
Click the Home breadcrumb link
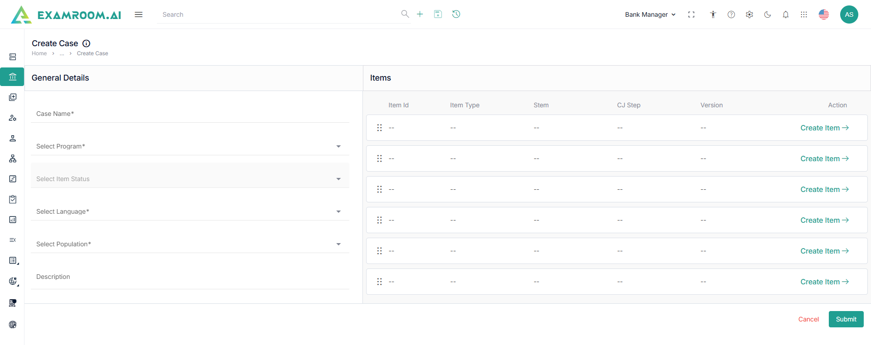click(x=39, y=53)
